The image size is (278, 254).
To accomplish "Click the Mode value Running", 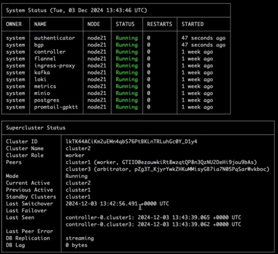I will click(76, 176).
